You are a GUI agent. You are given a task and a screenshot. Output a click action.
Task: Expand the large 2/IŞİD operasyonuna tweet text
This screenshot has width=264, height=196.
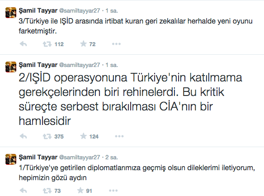(x=130, y=100)
